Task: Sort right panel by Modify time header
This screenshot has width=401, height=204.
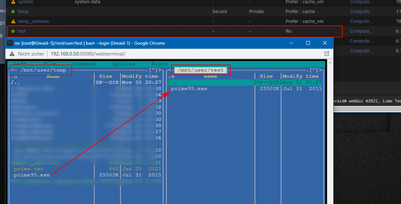Action: pyautogui.click(x=300, y=76)
